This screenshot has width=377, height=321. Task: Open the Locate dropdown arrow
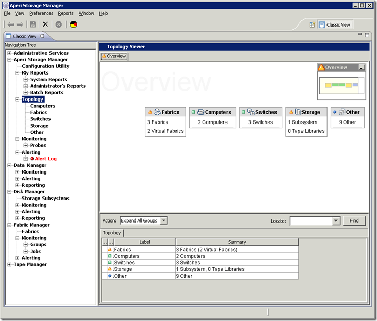tap(336, 221)
